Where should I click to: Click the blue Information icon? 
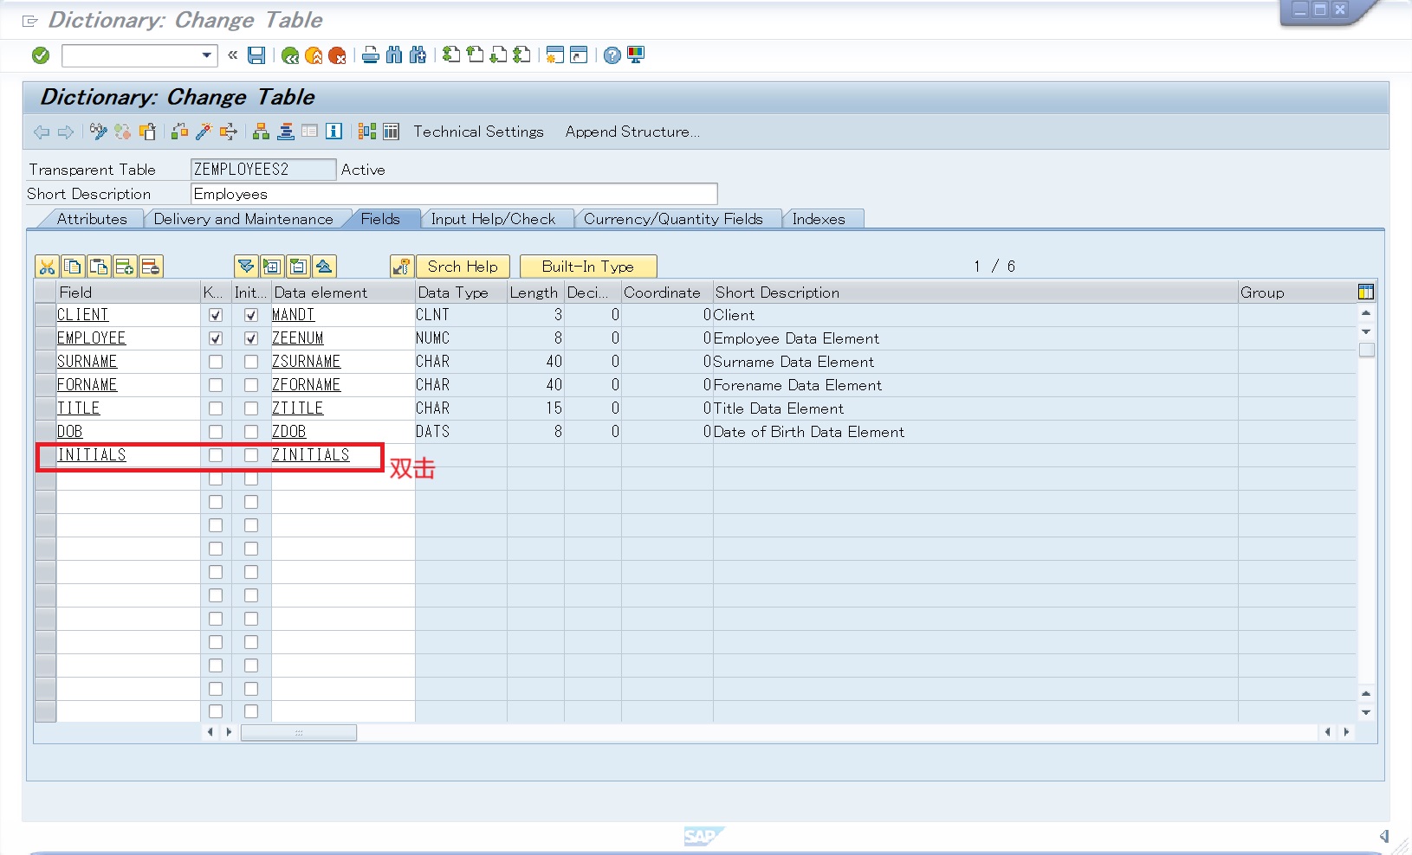click(334, 132)
